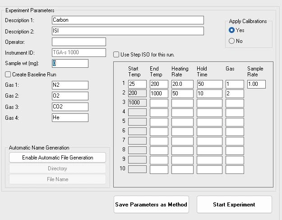Focus the Description 2 field with ISI

[128, 31]
